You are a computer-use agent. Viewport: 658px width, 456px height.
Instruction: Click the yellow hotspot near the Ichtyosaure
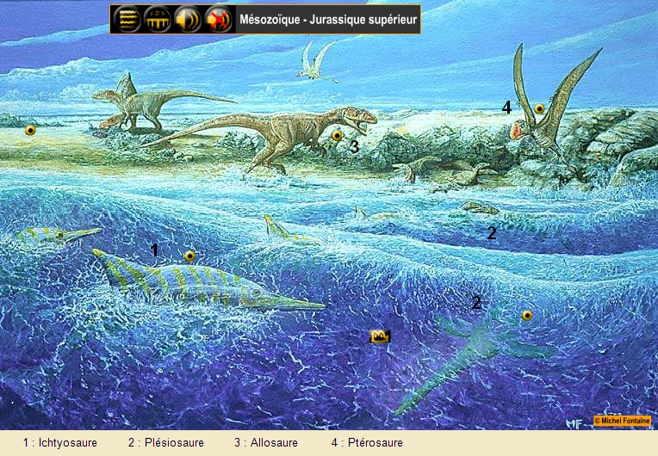[x=189, y=256]
